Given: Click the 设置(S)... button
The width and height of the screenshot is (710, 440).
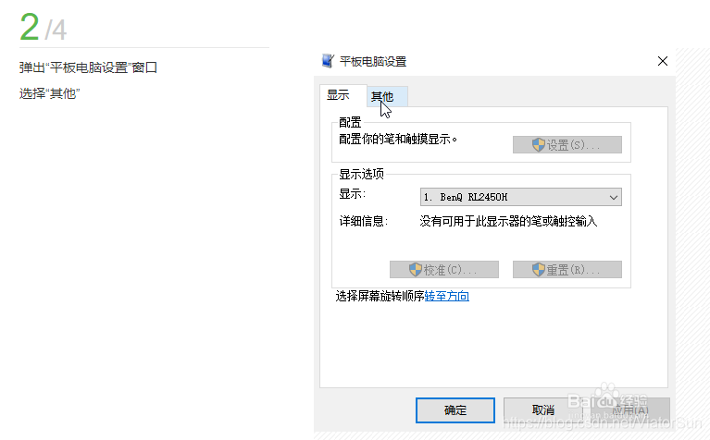Looking at the screenshot, I should click(x=567, y=145).
